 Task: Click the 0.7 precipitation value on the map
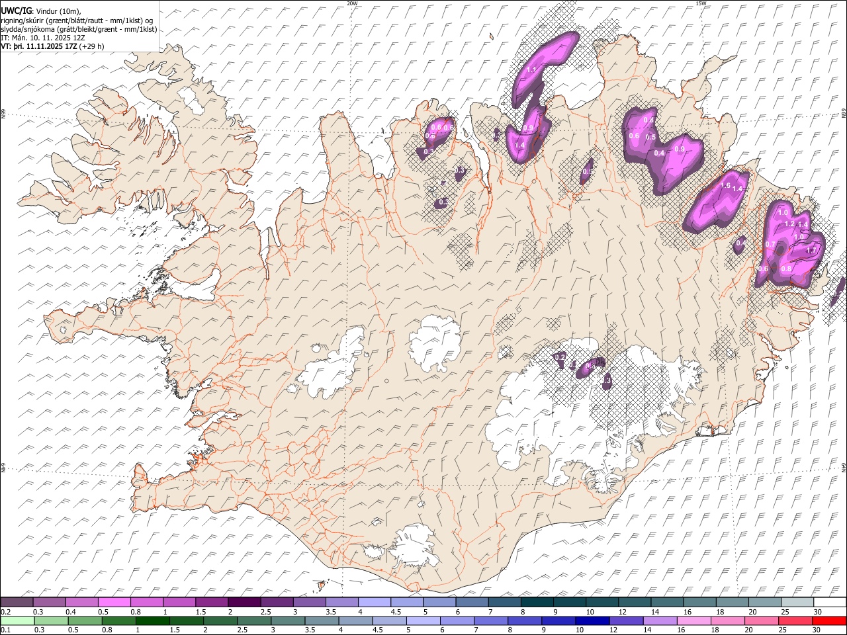pyautogui.click(x=770, y=244)
